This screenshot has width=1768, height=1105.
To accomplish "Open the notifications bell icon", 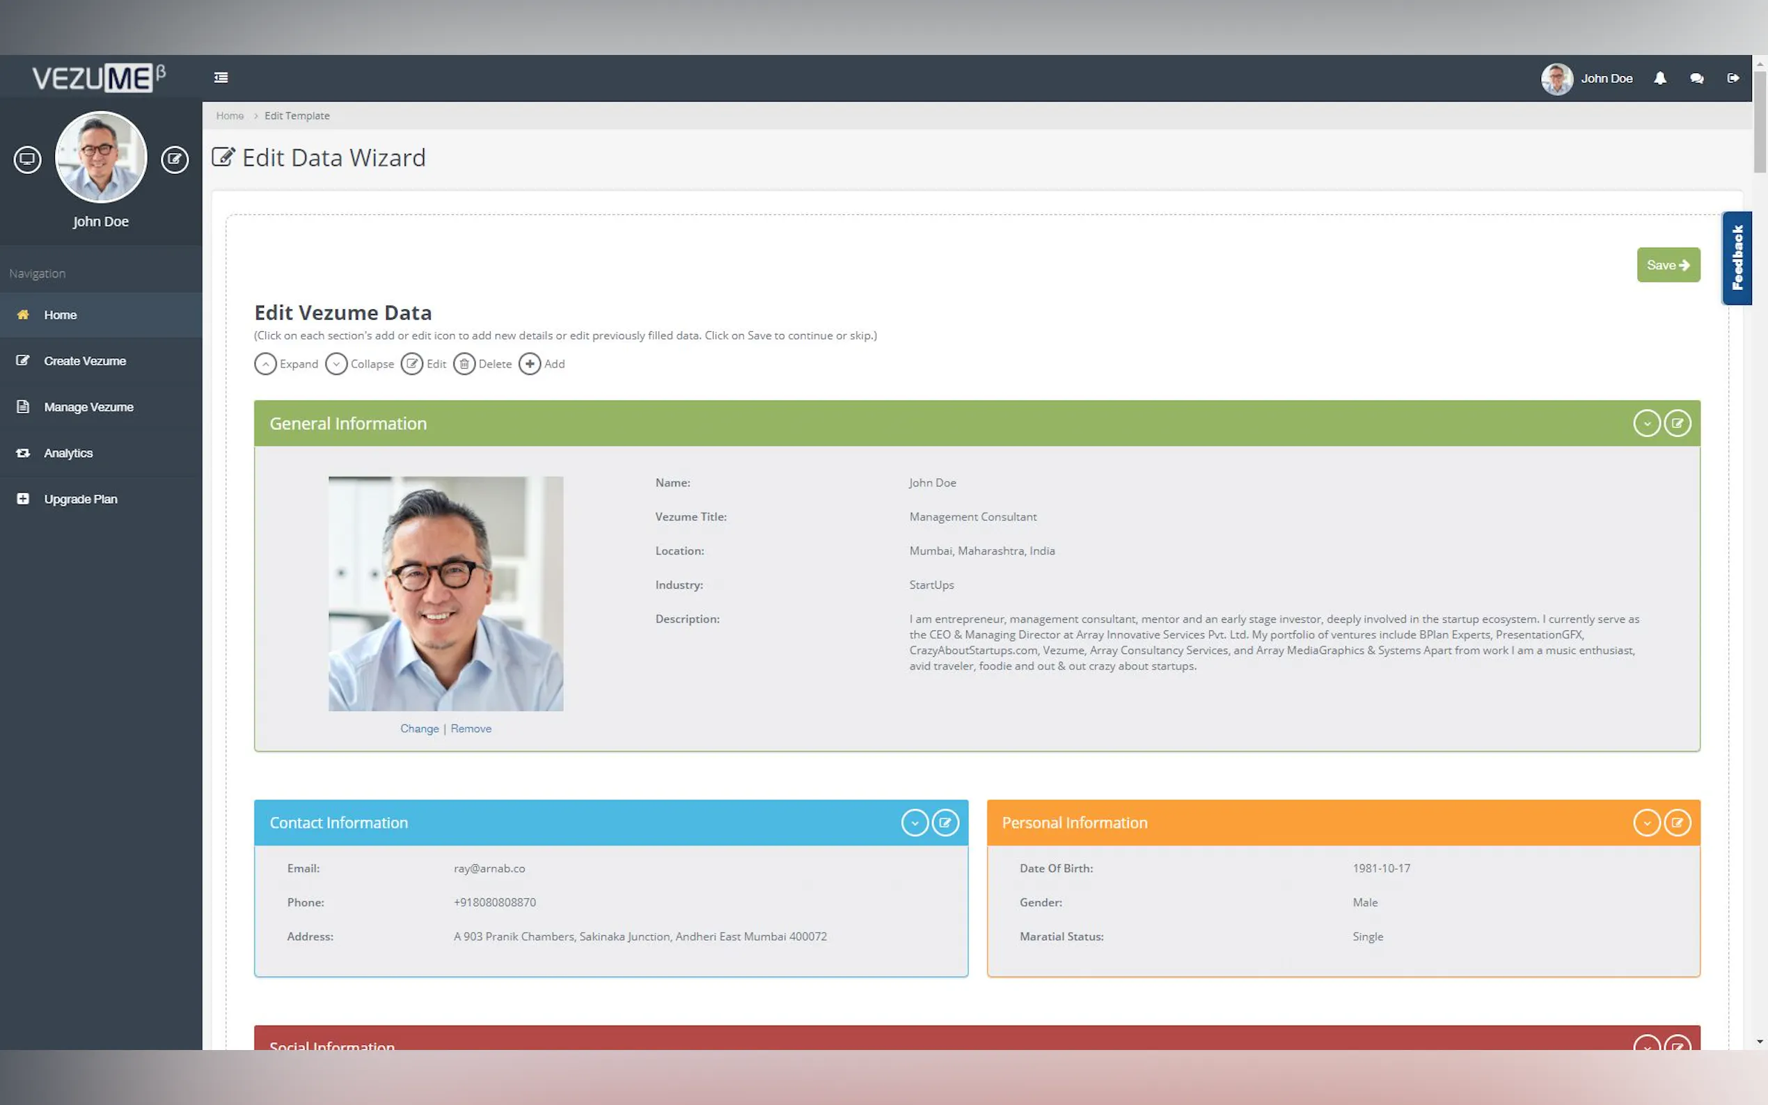I will (1660, 78).
